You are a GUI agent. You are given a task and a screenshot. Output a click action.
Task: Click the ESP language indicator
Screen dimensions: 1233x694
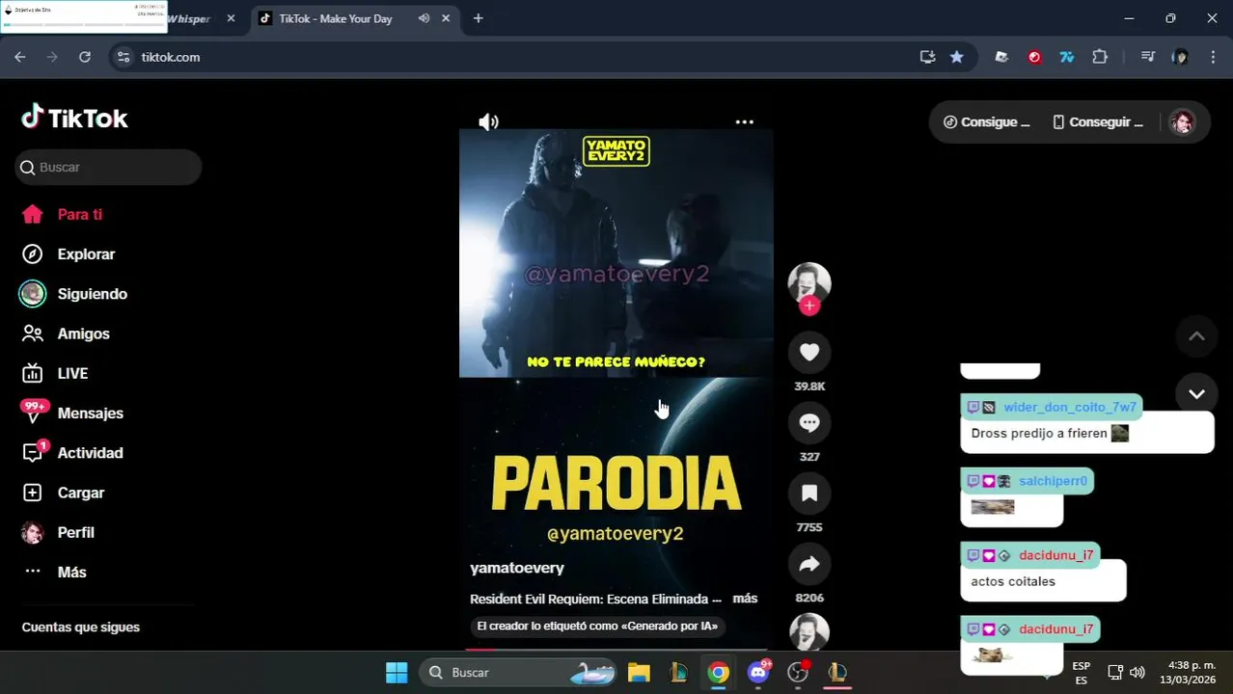click(x=1082, y=672)
